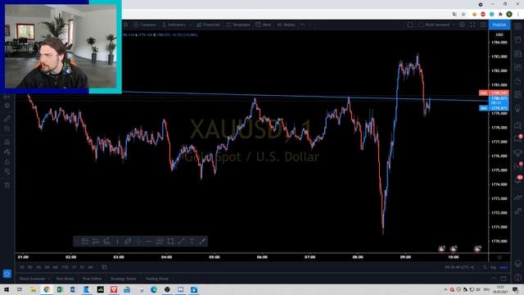Open the USD currency selector
The image size is (524, 295).
[x=499, y=34]
